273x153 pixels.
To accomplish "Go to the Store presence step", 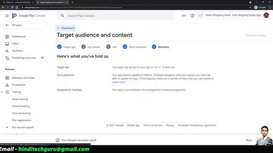I will pyautogui.click(x=134, y=47).
